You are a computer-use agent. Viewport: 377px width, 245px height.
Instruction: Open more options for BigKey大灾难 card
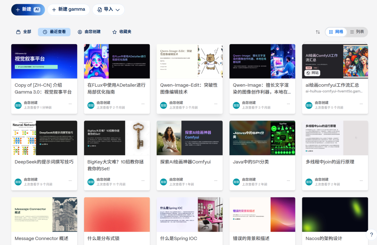[x=143, y=181]
